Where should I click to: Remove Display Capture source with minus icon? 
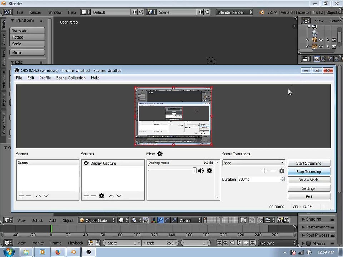[x=94, y=196]
